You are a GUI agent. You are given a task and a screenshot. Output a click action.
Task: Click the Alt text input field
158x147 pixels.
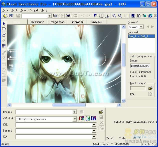(x=54, y=137)
